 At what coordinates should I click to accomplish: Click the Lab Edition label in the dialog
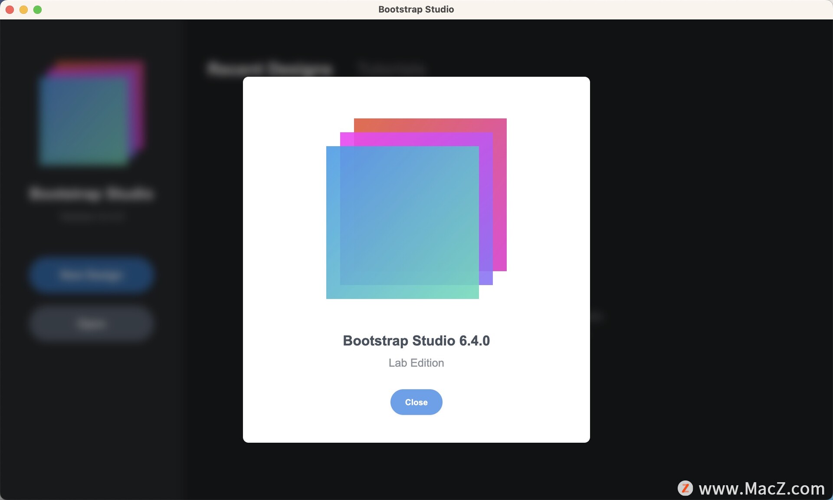(416, 363)
